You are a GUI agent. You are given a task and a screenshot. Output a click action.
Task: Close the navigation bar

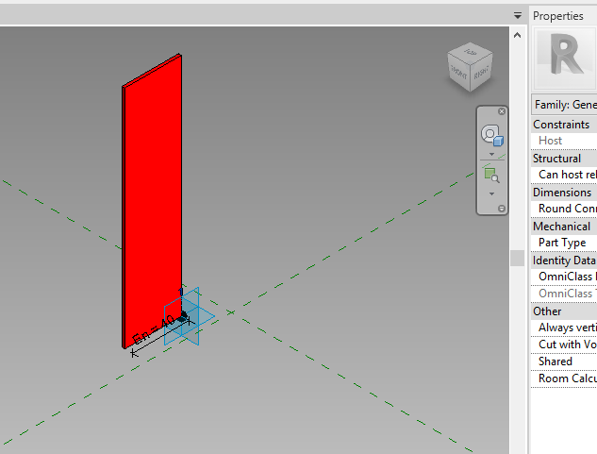(x=502, y=111)
